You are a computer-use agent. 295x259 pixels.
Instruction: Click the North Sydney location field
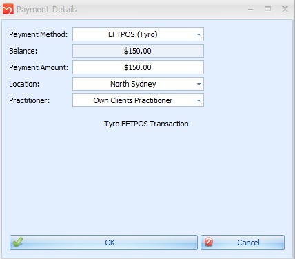coord(138,84)
